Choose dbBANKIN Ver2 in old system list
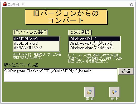The image size is (136, 104). coord(36,48)
